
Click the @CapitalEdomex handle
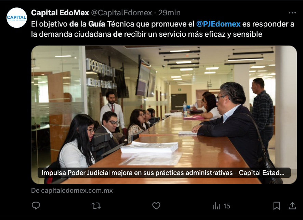point(121,13)
